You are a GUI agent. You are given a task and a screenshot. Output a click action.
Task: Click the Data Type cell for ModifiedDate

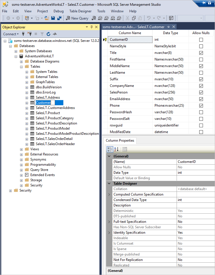pos(171,132)
